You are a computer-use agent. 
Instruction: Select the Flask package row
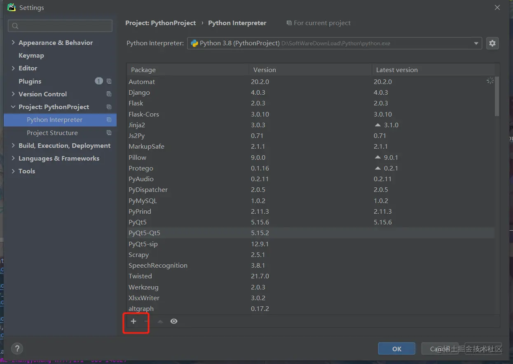coord(311,103)
